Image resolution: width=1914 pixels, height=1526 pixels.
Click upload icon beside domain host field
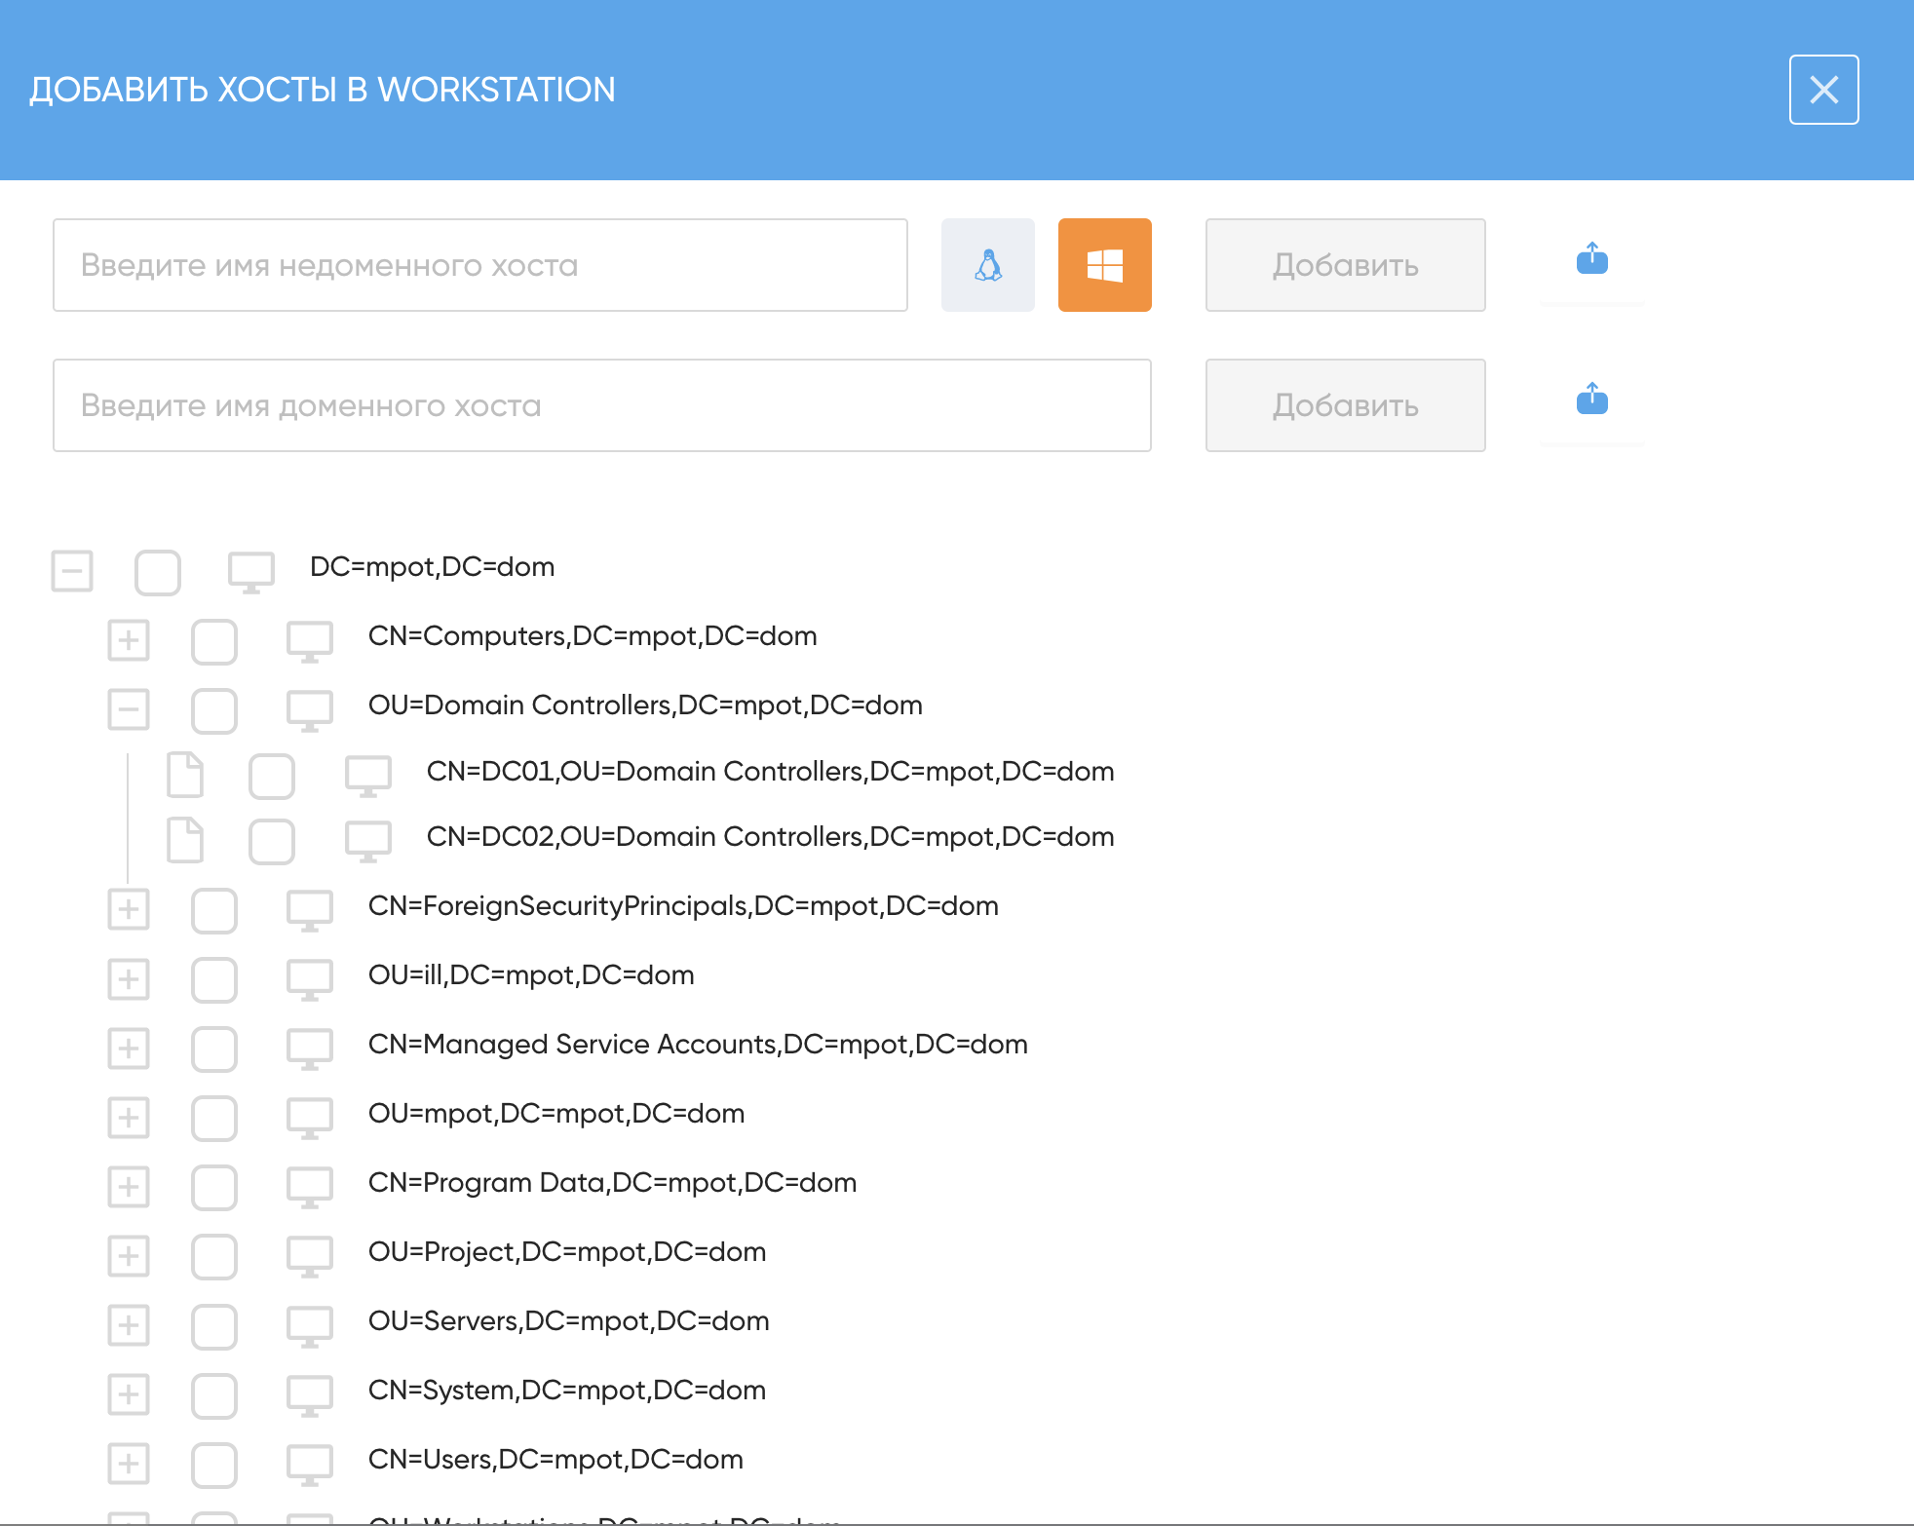[x=1591, y=400]
